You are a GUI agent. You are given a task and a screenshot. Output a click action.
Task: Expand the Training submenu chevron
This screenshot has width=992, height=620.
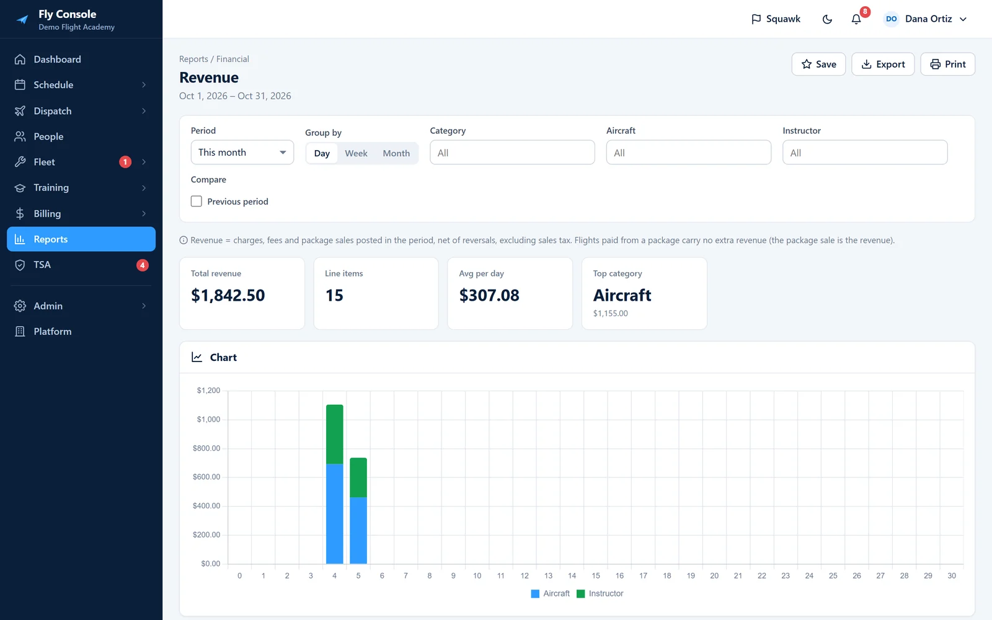coord(144,188)
